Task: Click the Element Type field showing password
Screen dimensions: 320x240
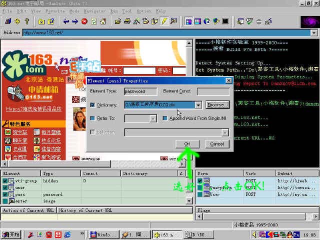Action: click(140, 91)
